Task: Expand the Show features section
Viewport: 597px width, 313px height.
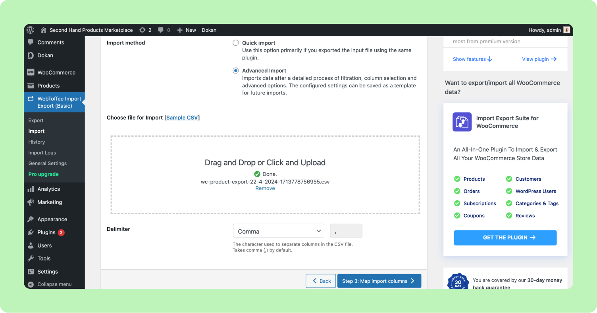Action: (x=472, y=59)
